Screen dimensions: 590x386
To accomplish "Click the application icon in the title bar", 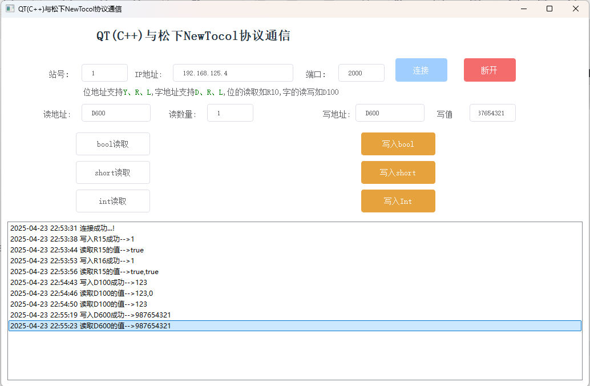I will [x=9, y=9].
